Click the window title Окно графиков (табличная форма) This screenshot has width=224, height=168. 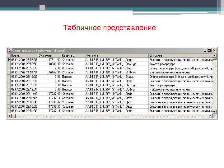click(39, 50)
